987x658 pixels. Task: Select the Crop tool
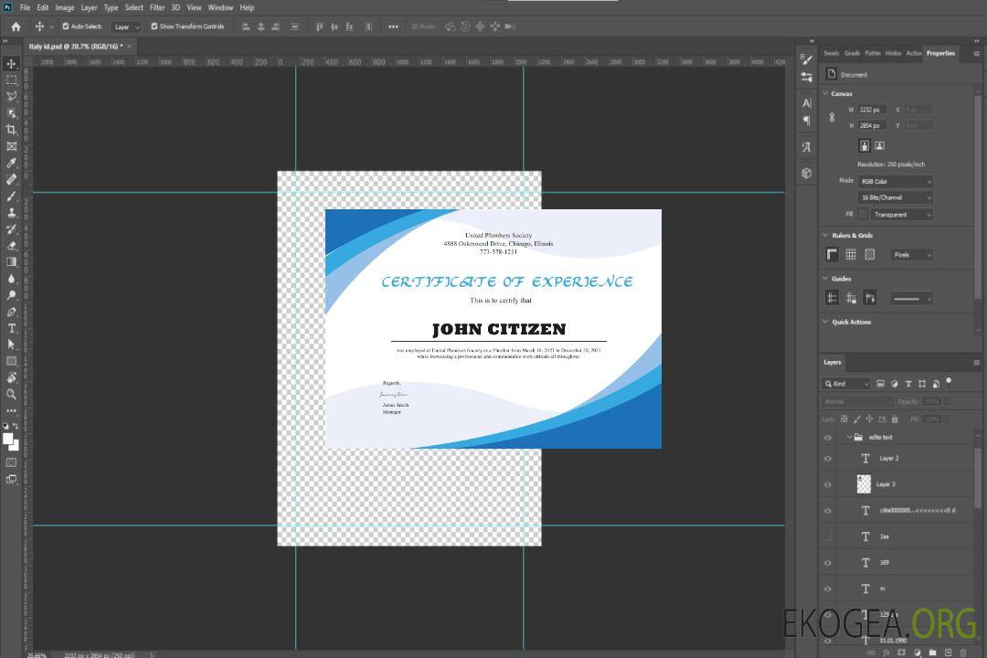pyautogui.click(x=12, y=130)
